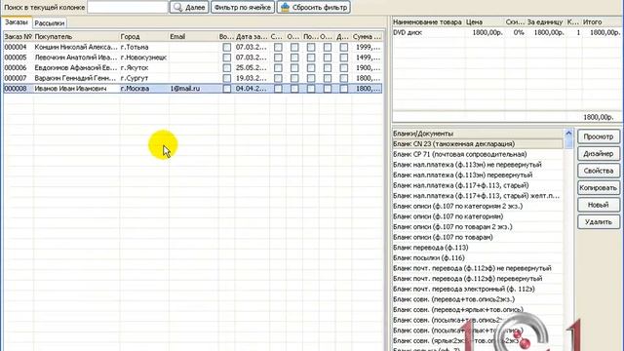Open the Дизайнер button
The width and height of the screenshot is (624, 351).
point(599,154)
